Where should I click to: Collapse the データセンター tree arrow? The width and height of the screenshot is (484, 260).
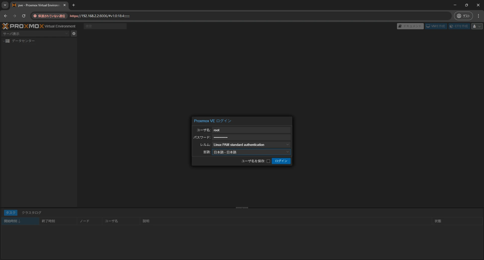pos(4,41)
